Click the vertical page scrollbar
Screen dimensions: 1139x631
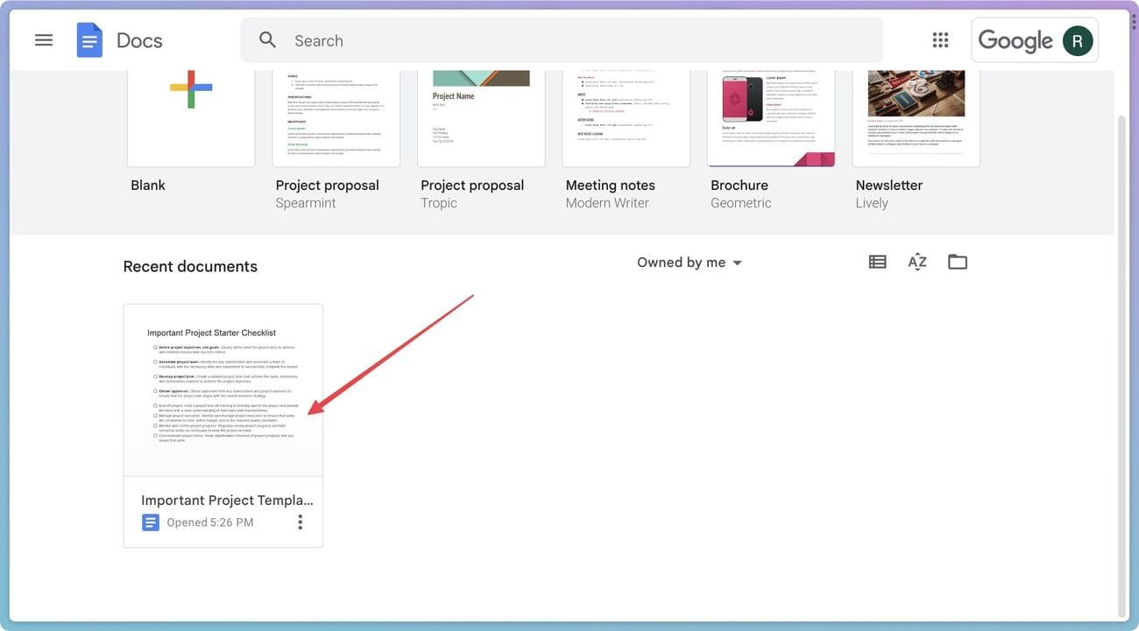coord(1122,350)
